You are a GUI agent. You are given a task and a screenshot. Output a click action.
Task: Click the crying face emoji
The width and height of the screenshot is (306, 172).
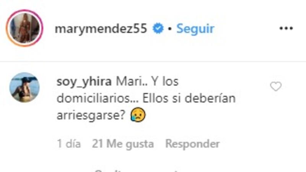(x=138, y=115)
